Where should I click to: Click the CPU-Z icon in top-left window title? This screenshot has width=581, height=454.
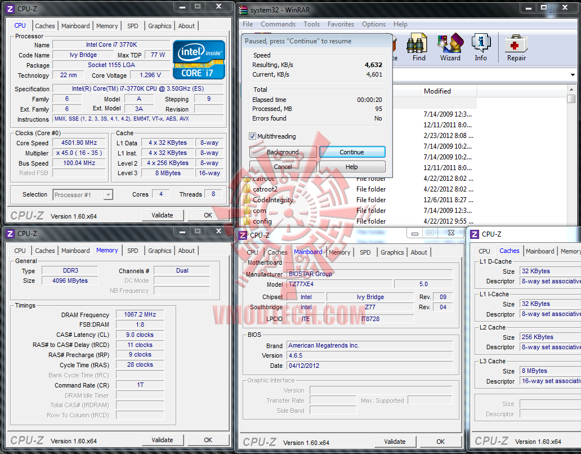pos(10,8)
